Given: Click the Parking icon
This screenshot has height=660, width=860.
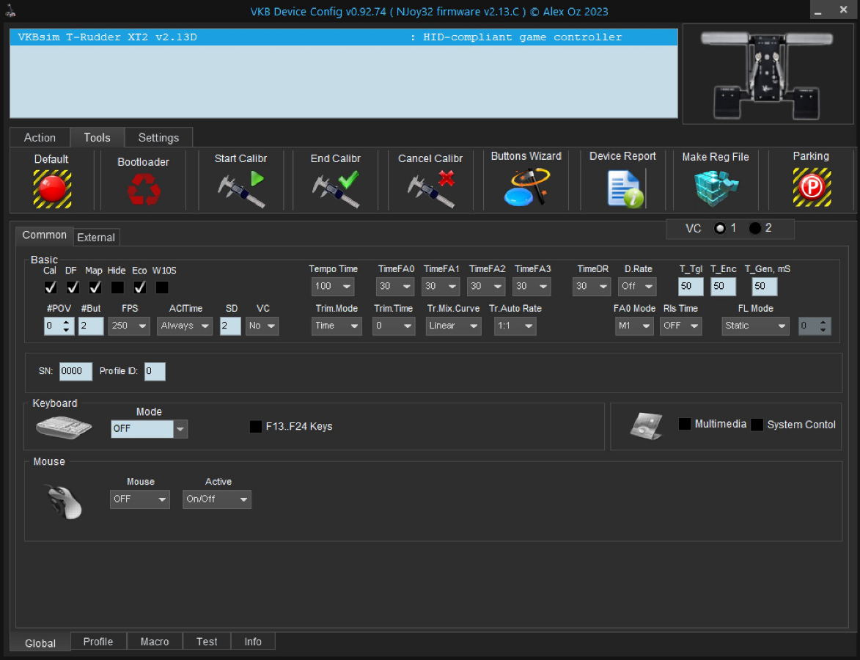Looking at the screenshot, I should [x=812, y=188].
